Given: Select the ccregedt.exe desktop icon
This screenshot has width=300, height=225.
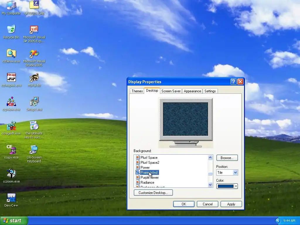Looking at the screenshot, I should pyautogui.click(x=11, y=128).
